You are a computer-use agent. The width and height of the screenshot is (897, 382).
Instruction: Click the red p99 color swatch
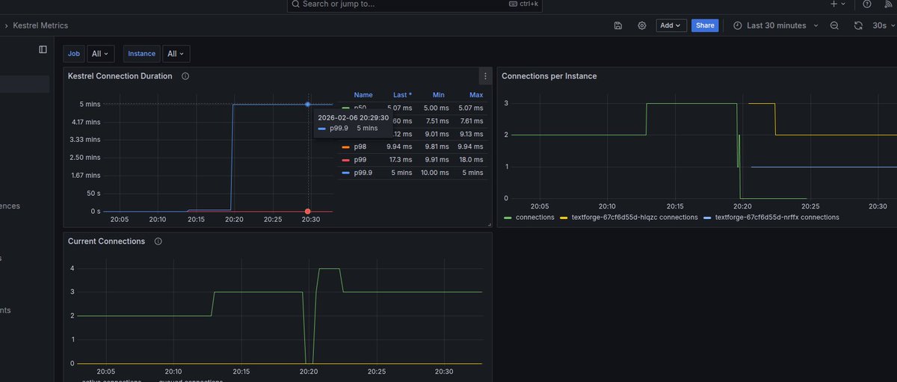(x=345, y=160)
